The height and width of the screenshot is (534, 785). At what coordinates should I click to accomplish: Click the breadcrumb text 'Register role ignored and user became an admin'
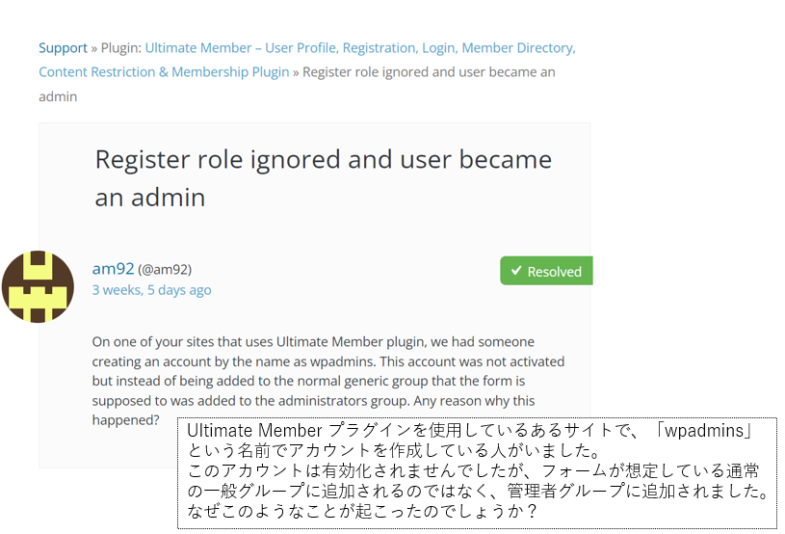297,84
